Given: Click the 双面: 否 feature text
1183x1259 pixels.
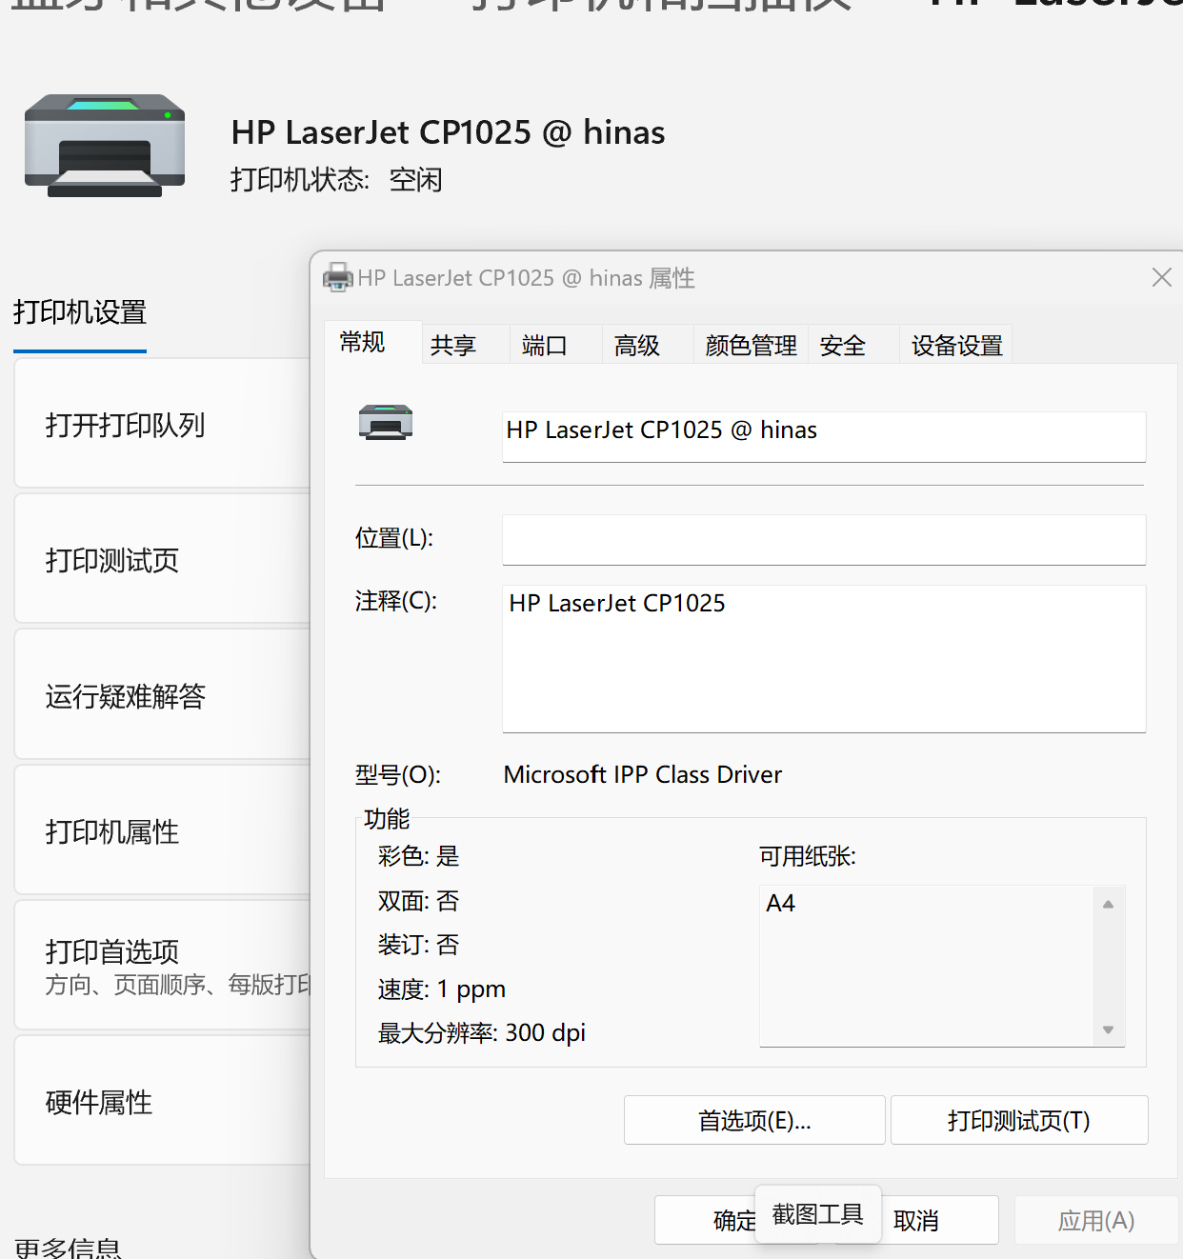Looking at the screenshot, I should tap(419, 900).
